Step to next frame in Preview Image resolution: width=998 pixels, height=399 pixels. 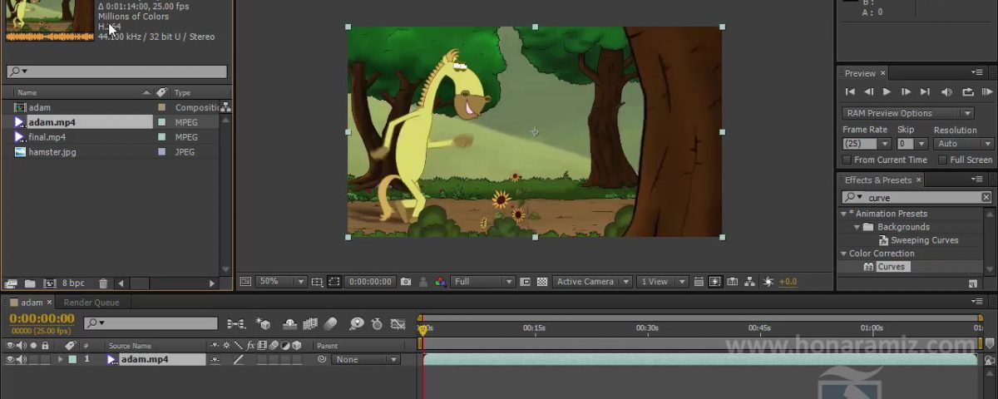click(x=906, y=92)
